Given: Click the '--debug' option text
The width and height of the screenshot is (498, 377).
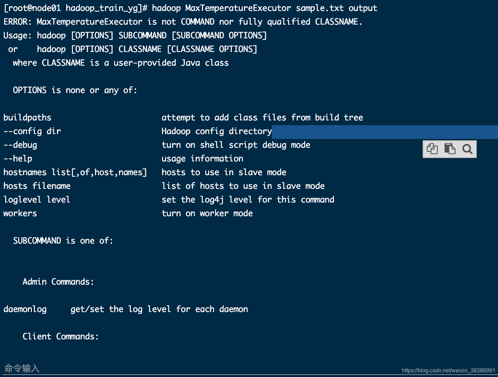Looking at the screenshot, I should (x=20, y=145).
